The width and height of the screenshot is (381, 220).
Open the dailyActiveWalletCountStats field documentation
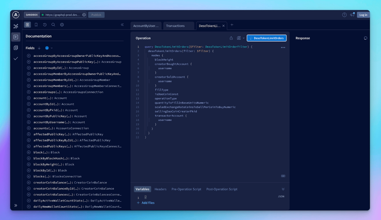[x=78, y=201]
